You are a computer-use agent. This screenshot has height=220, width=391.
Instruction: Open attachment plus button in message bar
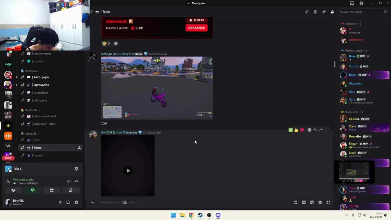[x=93, y=202]
